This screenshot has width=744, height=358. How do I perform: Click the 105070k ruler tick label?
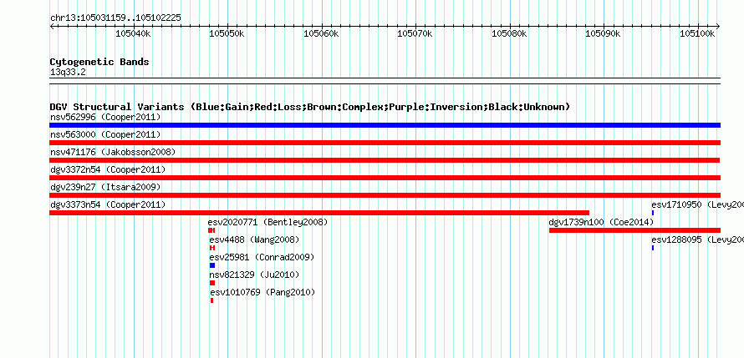pos(415,33)
